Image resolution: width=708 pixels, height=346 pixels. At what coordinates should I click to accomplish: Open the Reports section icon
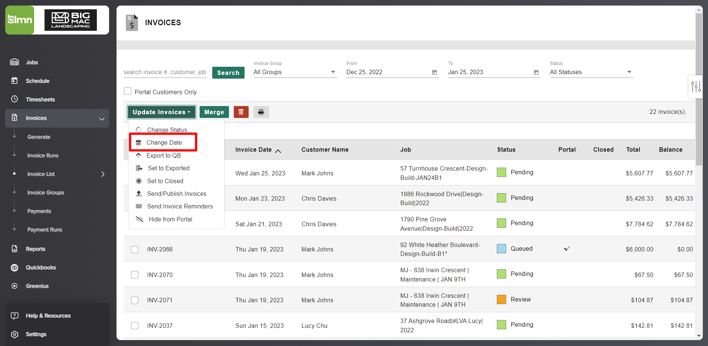click(14, 249)
